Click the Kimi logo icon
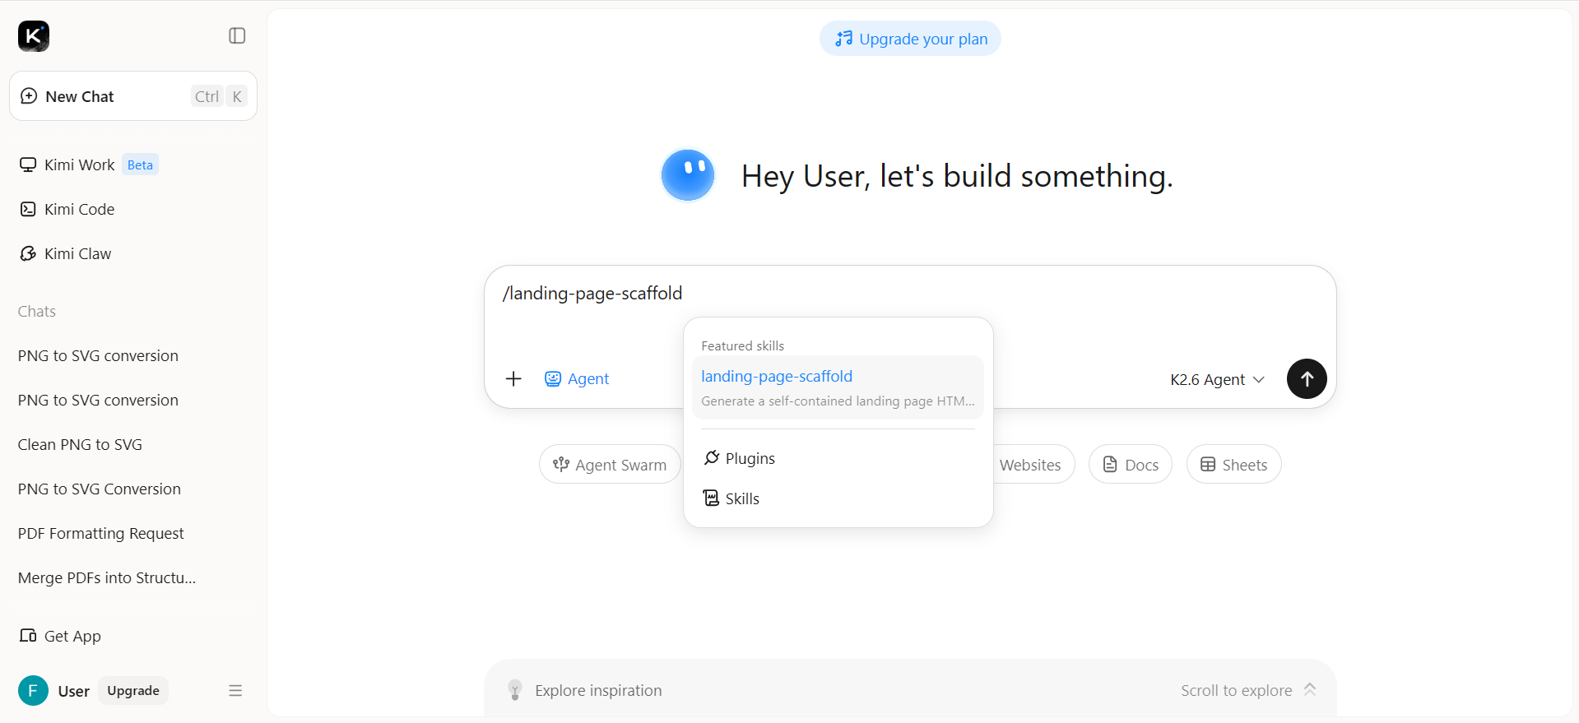Image resolution: width=1579 pixels, height=723 pixels. [x=34, y=36]
